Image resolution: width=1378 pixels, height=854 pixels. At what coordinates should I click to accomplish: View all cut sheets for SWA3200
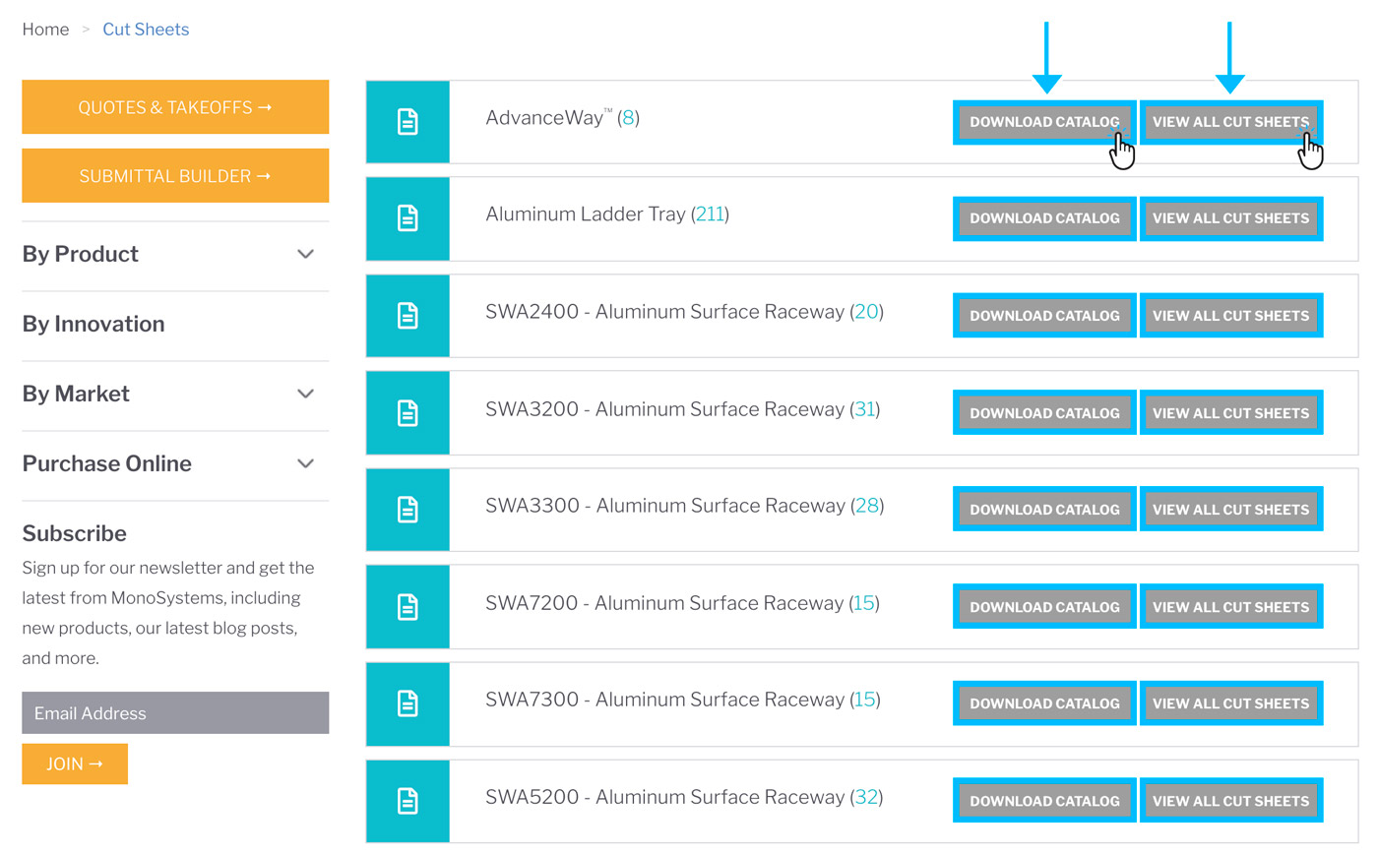tap(1231, 413)
